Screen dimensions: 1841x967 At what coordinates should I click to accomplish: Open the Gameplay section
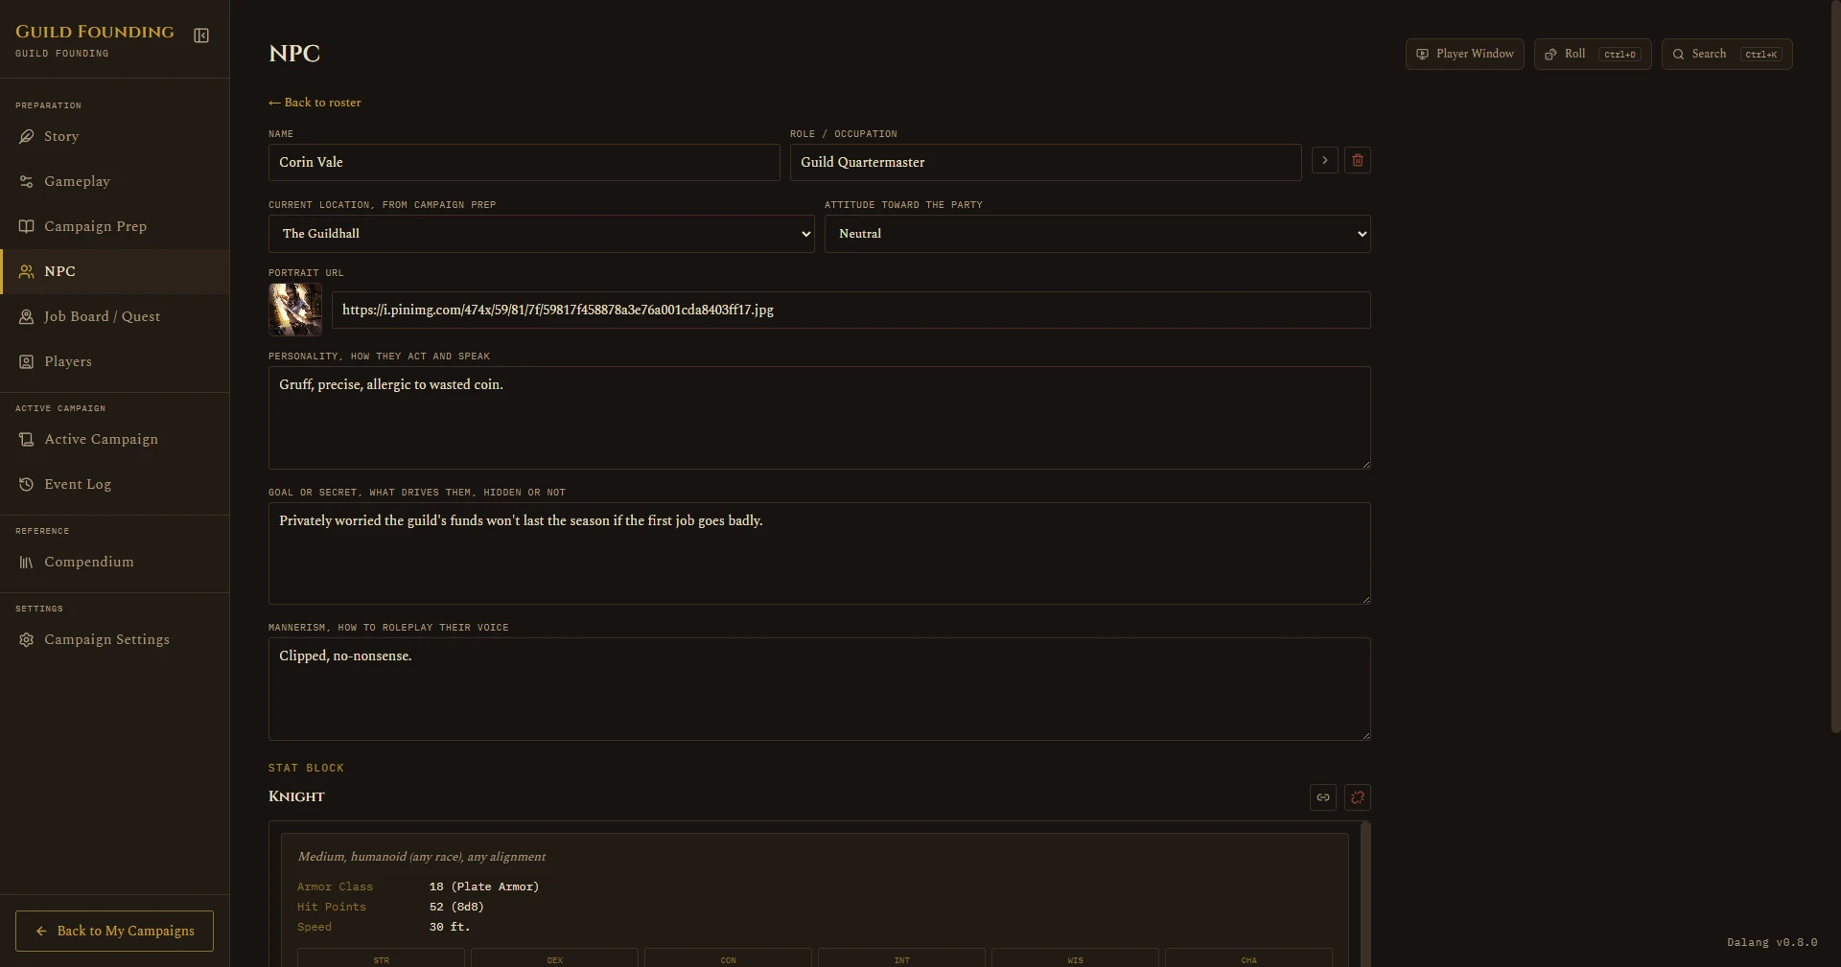point(114,181)
